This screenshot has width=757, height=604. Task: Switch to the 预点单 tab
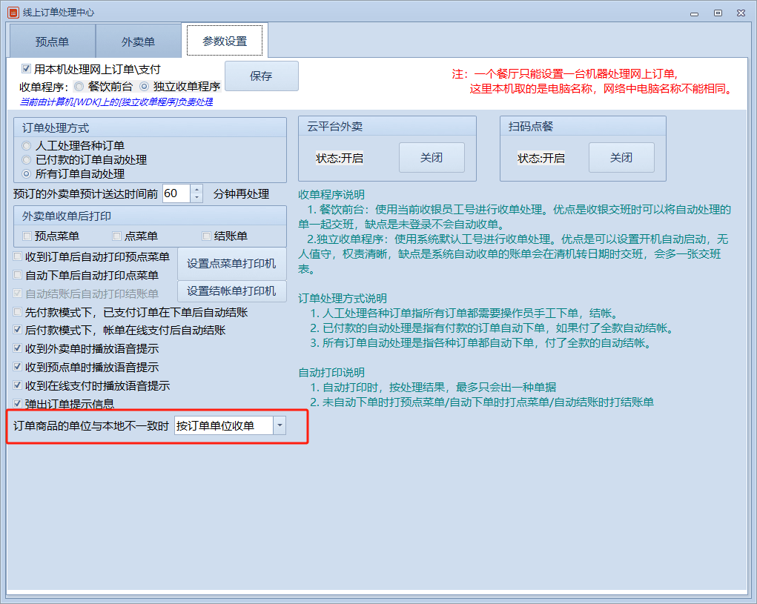pyautogui.click(x=53, y=42)
